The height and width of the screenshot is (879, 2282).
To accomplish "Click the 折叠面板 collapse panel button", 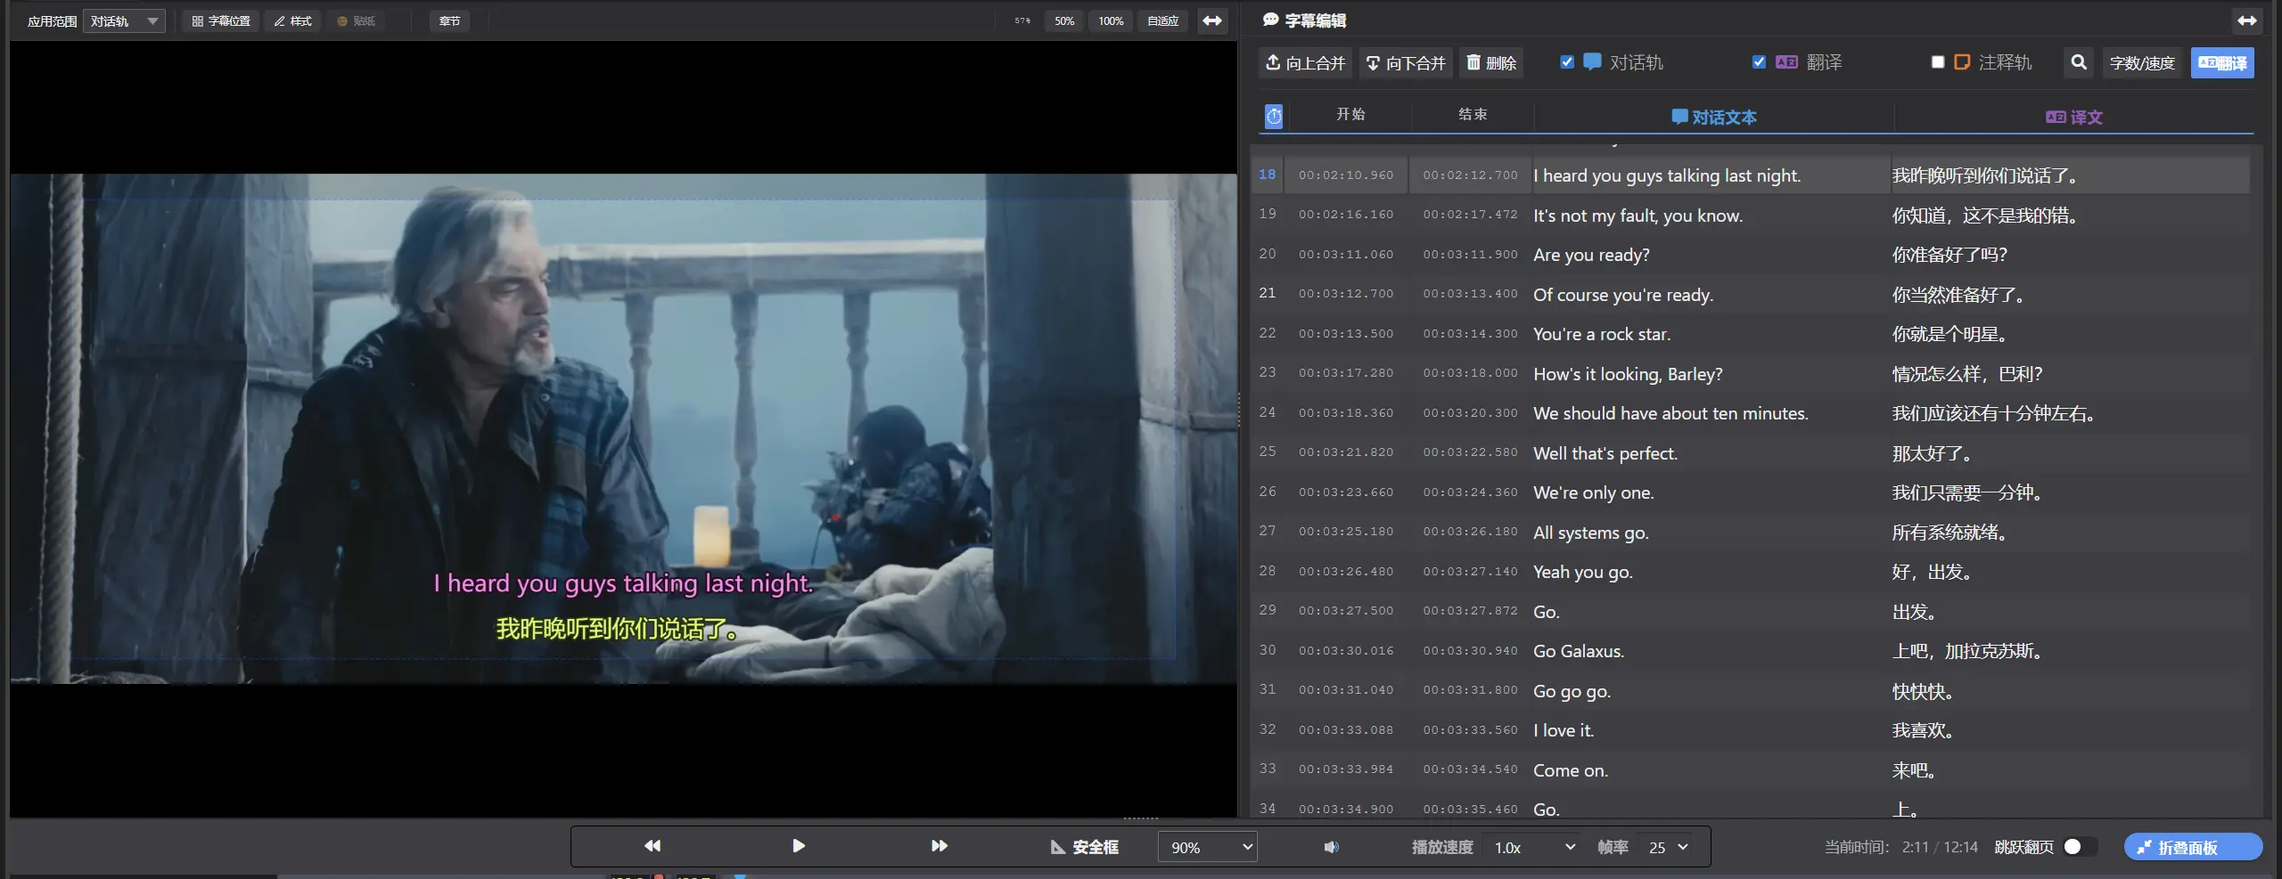I will point(2192,847).
